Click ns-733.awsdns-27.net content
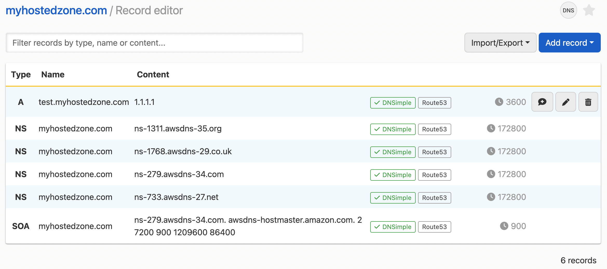607x269 pixels. tap(176, 197)
